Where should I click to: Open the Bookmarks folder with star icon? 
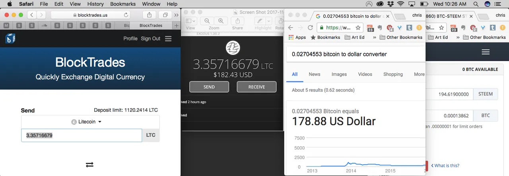pos(325,37)
